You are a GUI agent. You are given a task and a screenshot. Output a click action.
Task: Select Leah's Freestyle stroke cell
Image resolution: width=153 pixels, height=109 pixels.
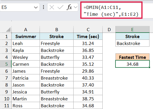(x=57, y=43)
